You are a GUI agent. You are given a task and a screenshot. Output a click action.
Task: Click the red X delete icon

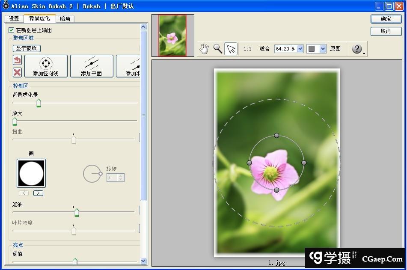pos(17,72)
